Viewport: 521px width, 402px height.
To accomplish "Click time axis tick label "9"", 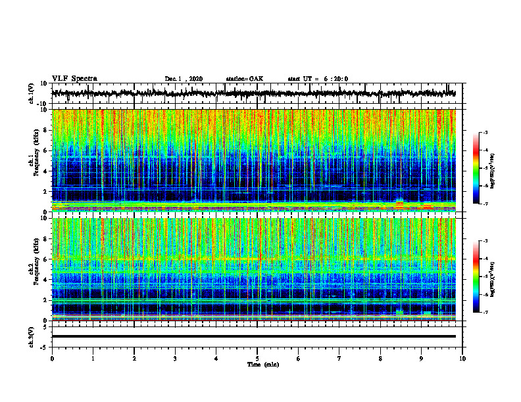I will click(x=421, y=359).
